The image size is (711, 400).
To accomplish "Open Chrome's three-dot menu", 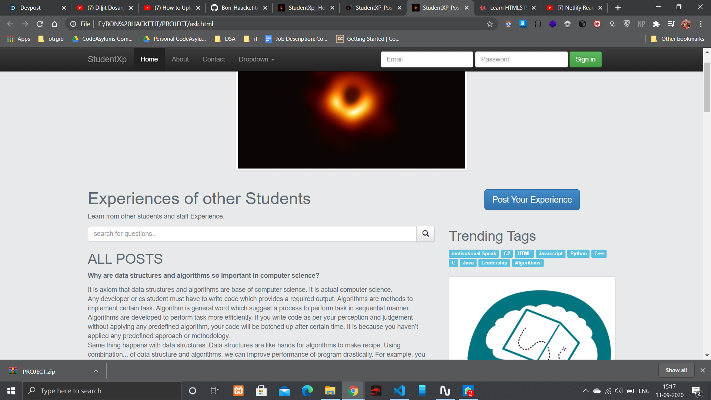I will [701, 24].
